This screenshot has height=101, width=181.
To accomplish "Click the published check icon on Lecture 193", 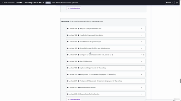I will (68, 29).
